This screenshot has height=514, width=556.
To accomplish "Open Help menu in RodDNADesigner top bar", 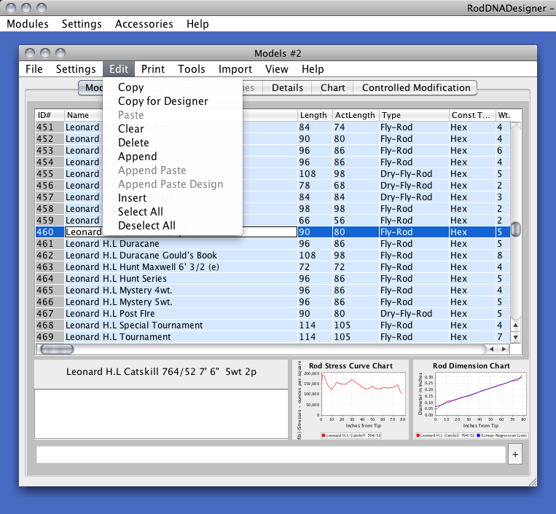I will pos(197,24).
